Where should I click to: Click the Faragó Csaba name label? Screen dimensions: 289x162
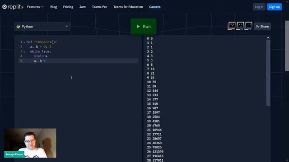(14, 154)
